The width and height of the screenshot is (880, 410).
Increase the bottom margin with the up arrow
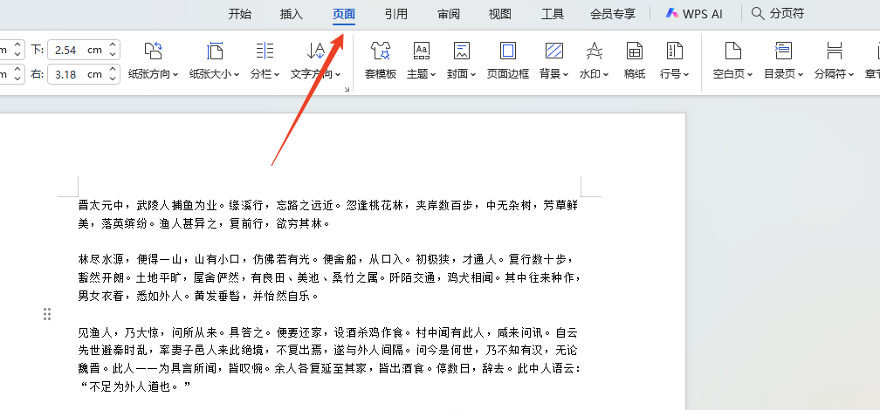pyautogui.click(x=113, y=44)
